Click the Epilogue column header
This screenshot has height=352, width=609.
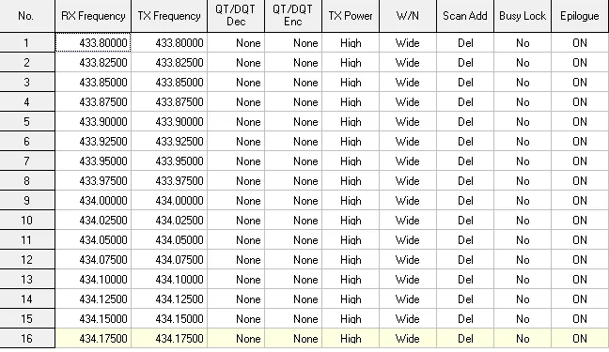click(580, 16)
